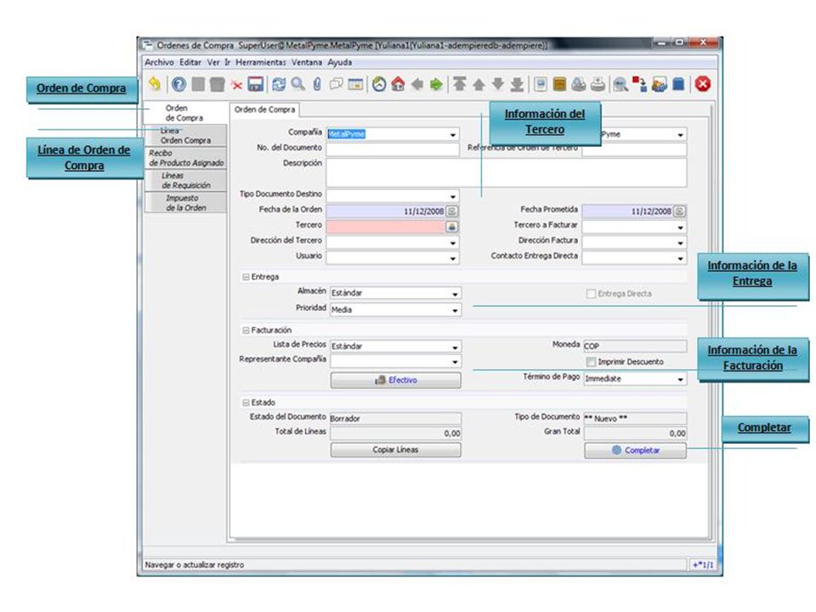Open the Tipo Documento Destino dropdown
Screen dimensions: 816x612
[453, 196]
